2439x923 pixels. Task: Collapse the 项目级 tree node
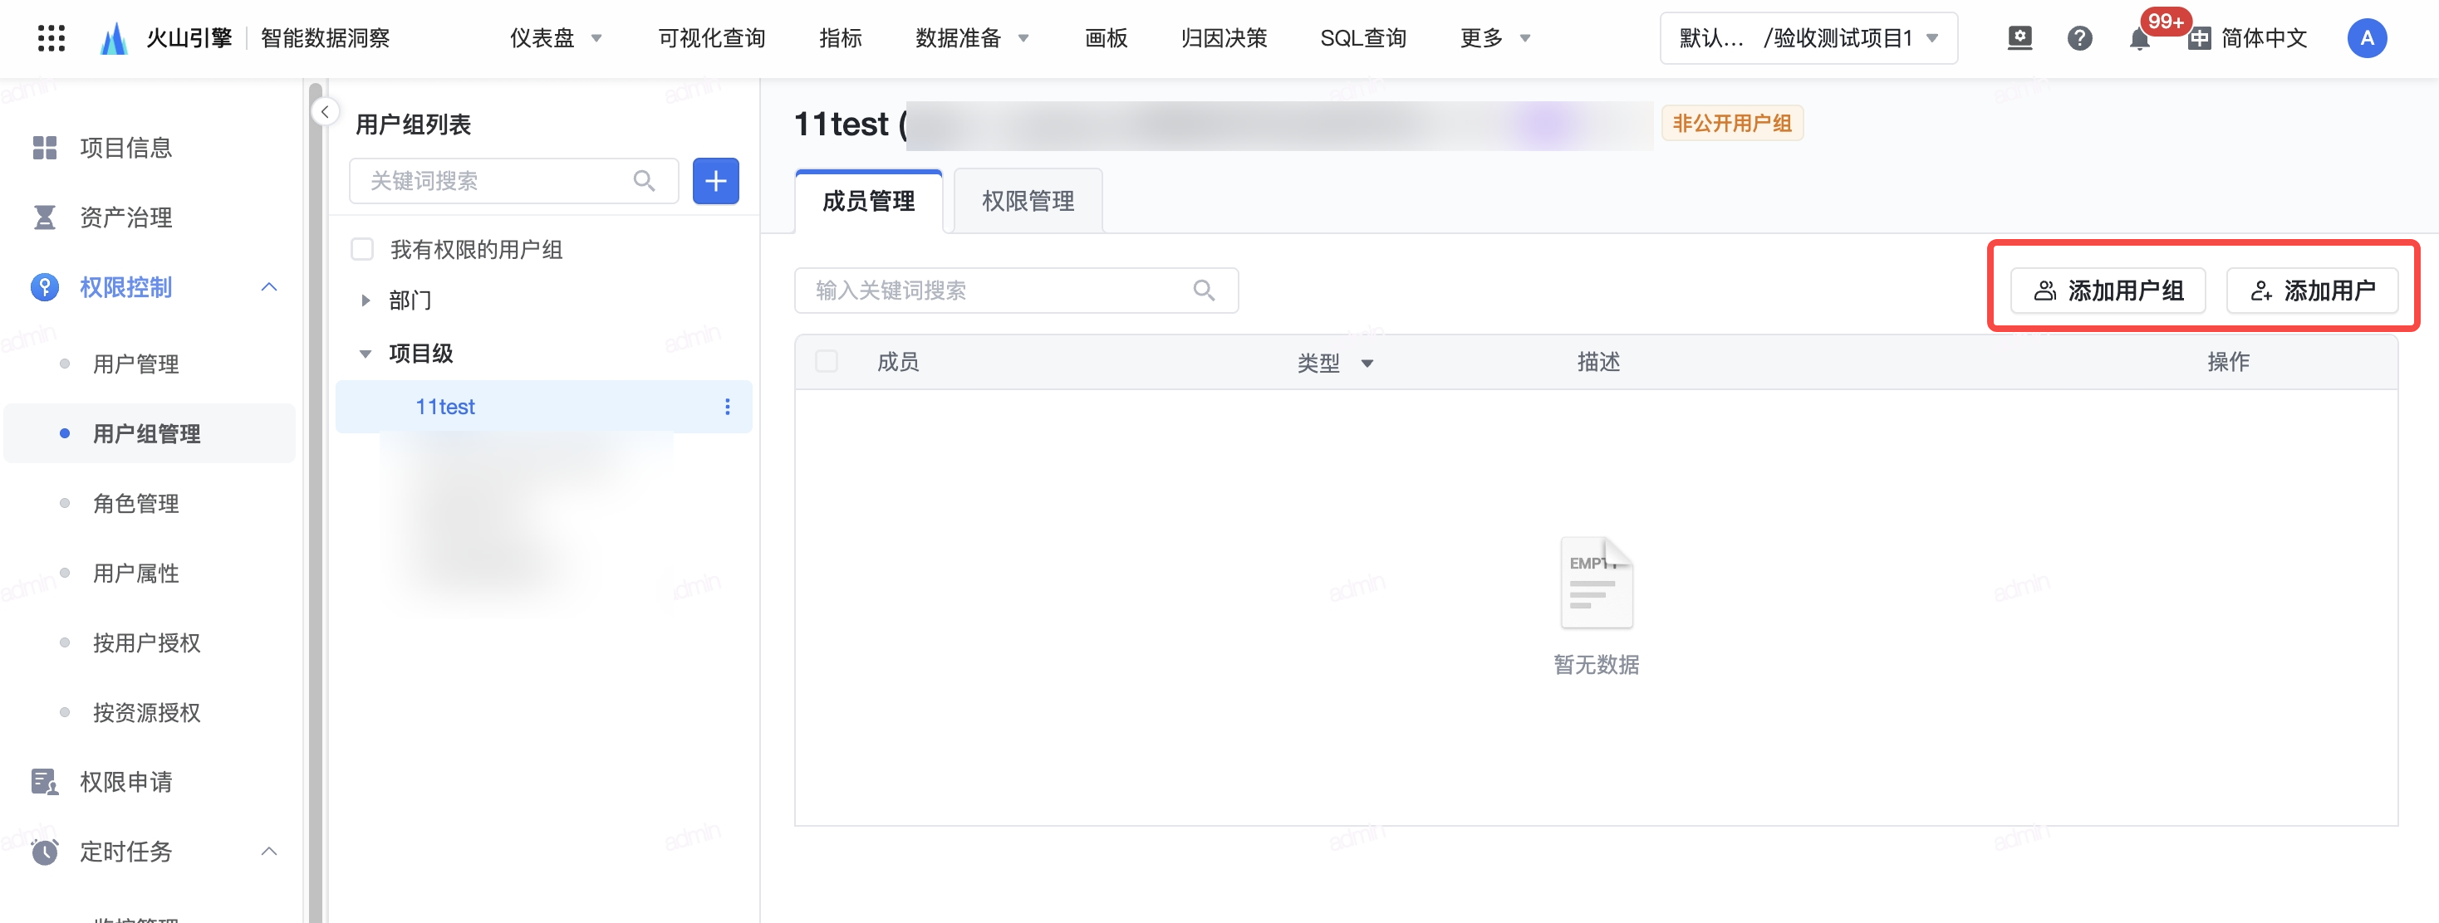tap(366, 354)
